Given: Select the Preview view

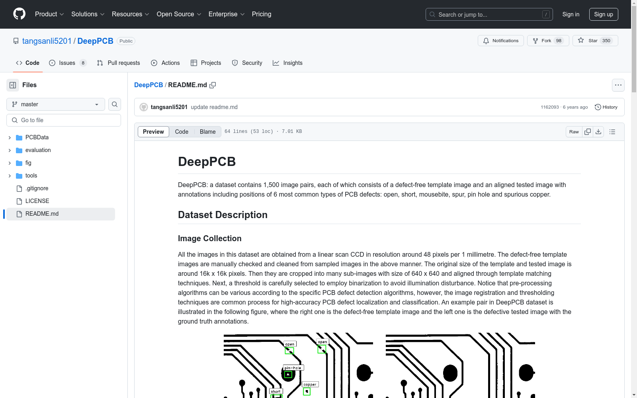Looking at the screenshot, I should click(153, 132).
